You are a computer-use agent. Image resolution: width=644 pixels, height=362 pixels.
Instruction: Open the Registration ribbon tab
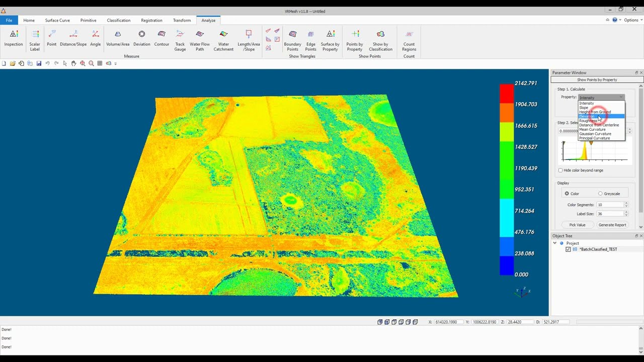(x=151, y=20)
